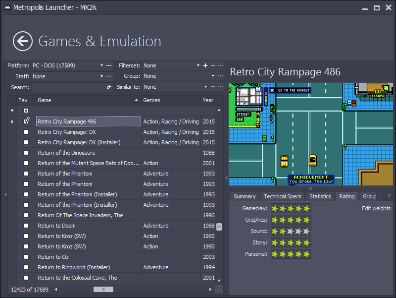
Task: Open the Group dropdown
Action: (x=213, y=76)
